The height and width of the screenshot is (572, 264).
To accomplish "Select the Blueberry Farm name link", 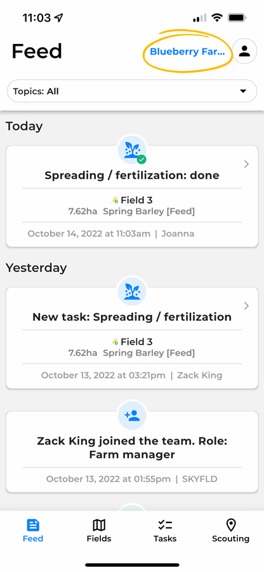I will (x=187, y=52).
